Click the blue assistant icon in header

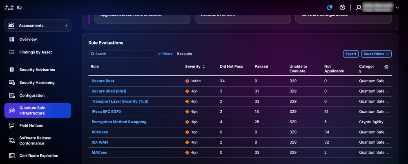[x=330, y=7]
